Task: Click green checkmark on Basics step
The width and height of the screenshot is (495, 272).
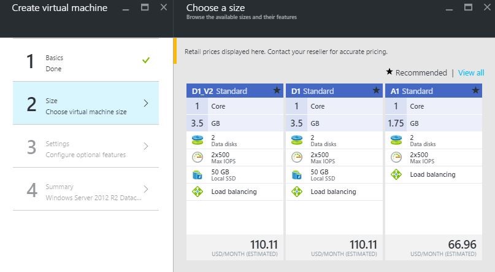Action: pyautogui.click(x=146, y=60)
